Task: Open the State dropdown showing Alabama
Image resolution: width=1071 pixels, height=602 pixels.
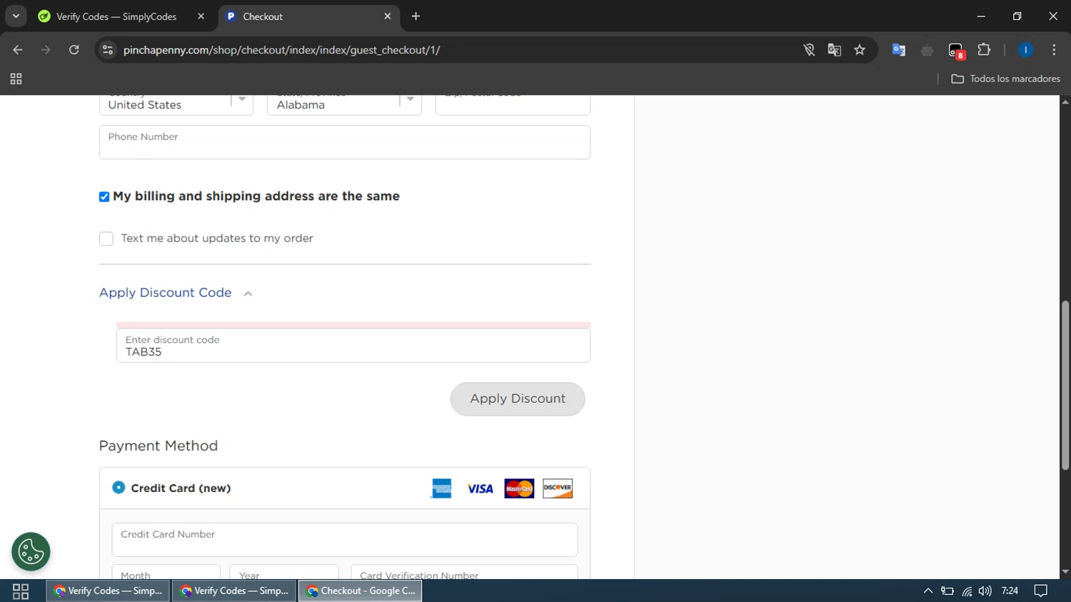Action: pos(344,104)
